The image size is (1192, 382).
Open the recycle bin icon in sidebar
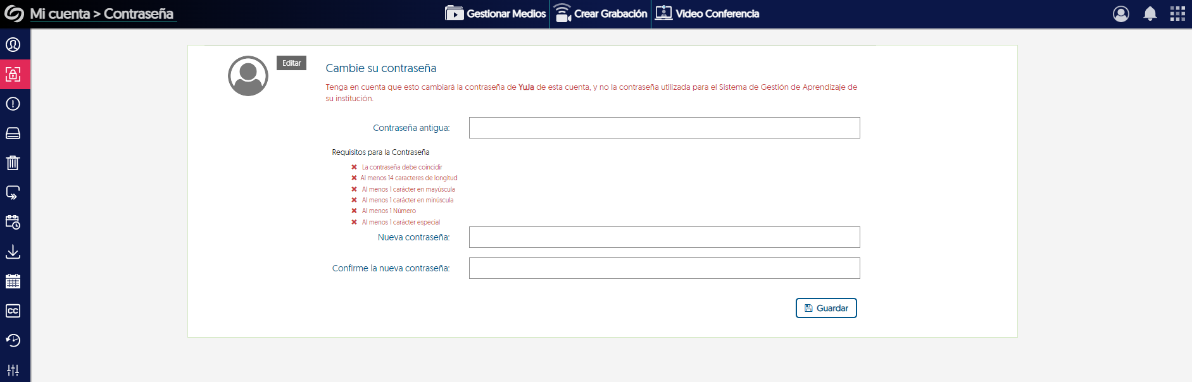13,163
